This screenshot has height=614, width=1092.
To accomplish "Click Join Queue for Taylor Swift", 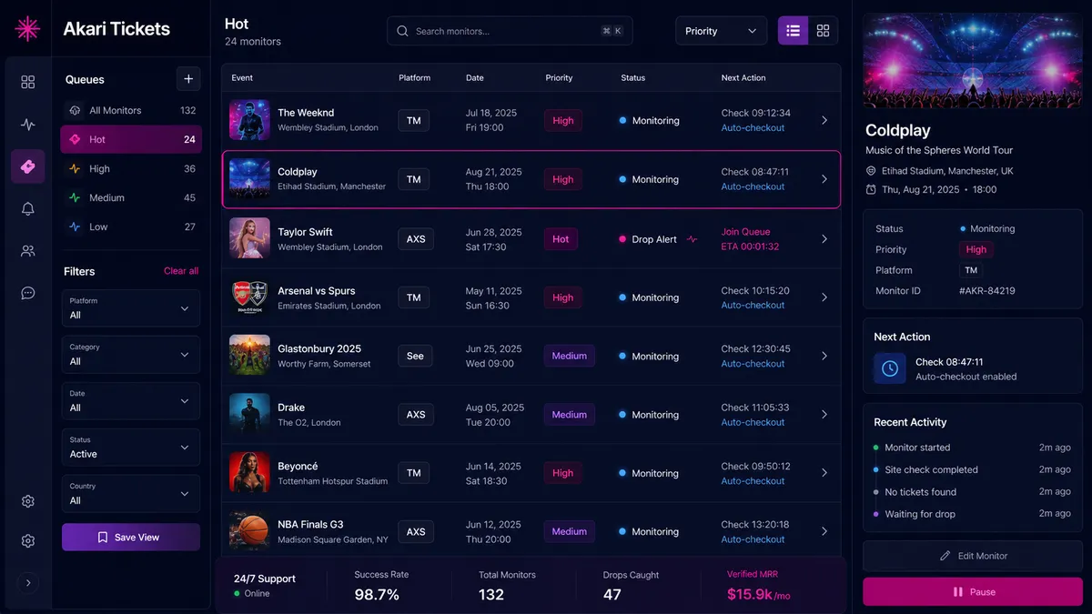I will pyautogui.click(x=745, y=232).
